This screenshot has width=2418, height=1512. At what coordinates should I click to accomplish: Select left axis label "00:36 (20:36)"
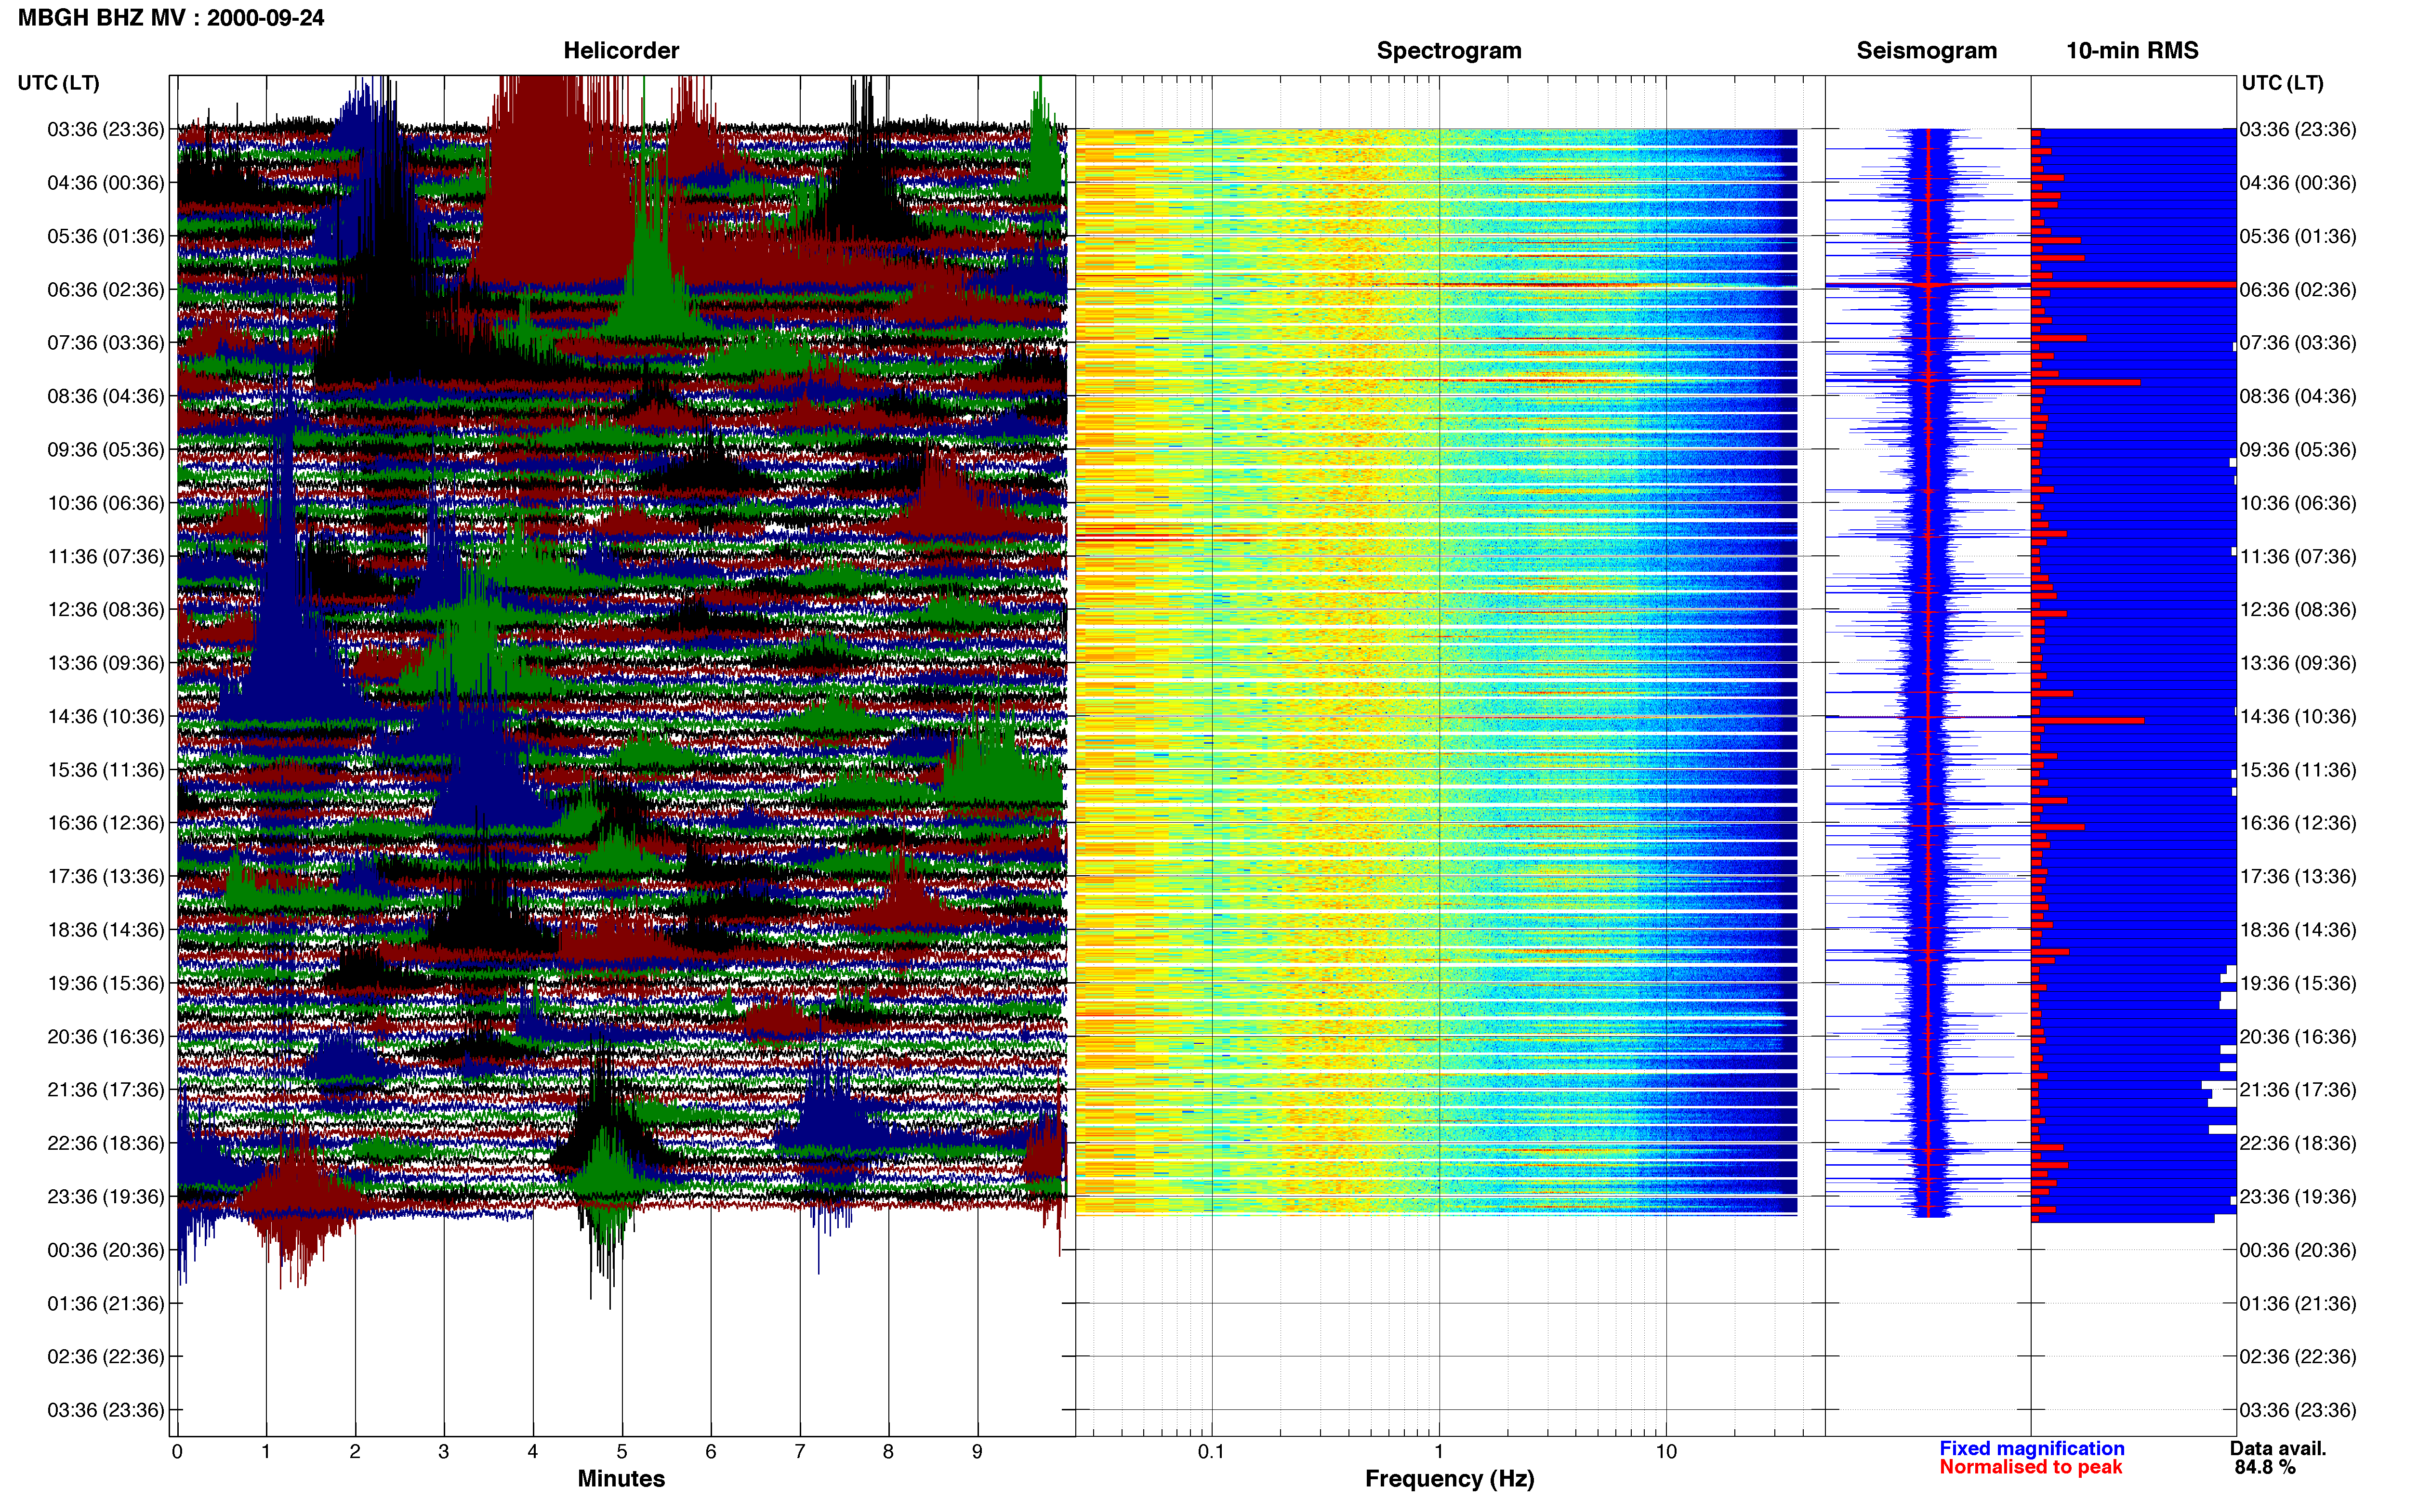[105, 1250]
